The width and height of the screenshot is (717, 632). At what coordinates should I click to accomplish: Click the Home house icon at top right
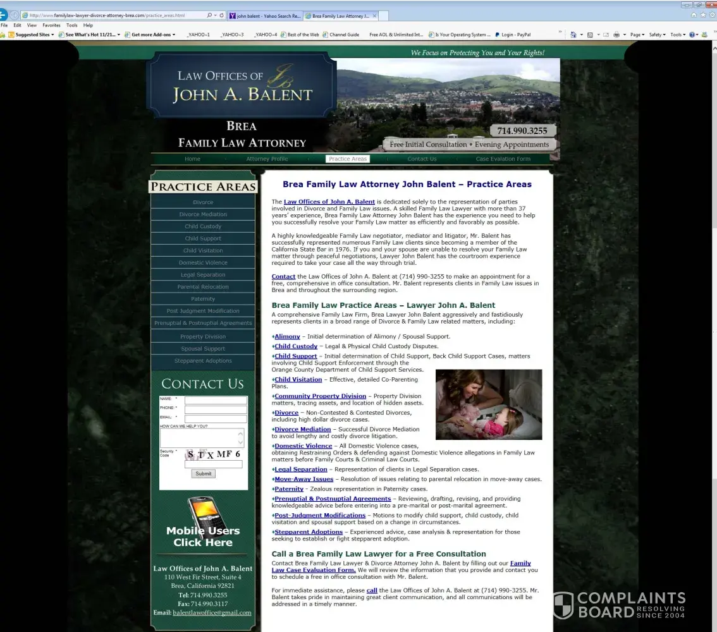point(694,15)
